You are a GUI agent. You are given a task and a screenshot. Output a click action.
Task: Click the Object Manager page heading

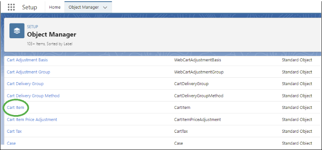point(52,35)
